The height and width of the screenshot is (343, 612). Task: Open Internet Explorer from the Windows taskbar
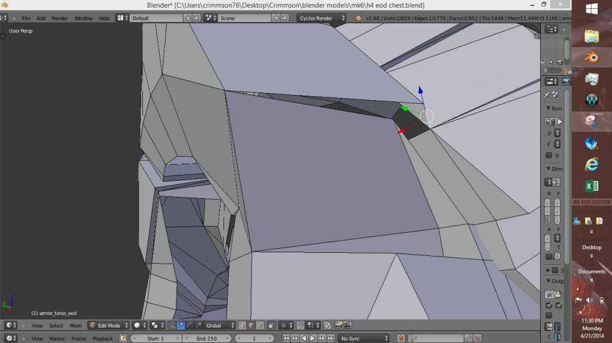point(591,163)
